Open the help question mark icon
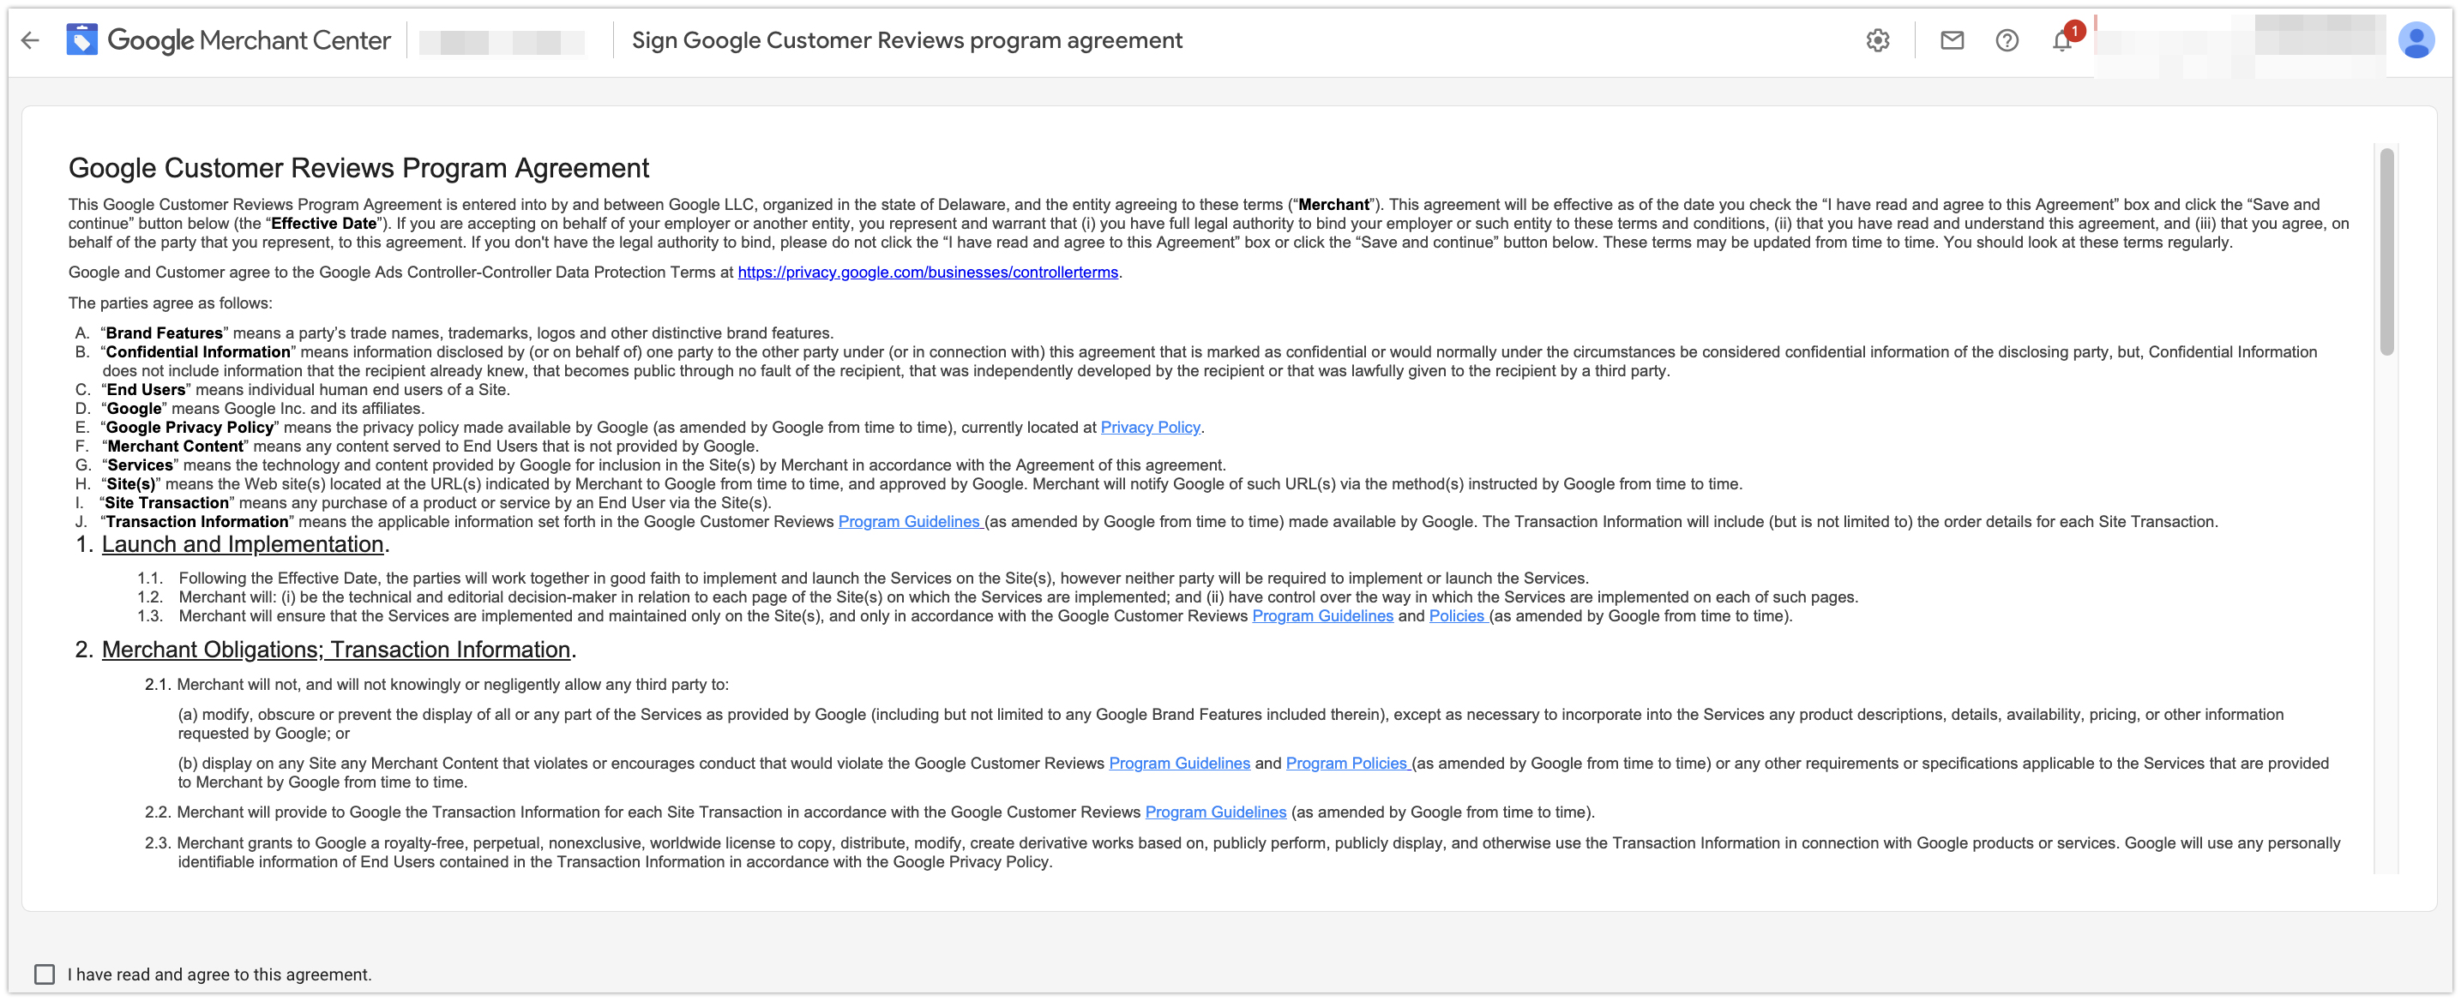This screenshot has width=2461, height=1001. click(2007, 40)
